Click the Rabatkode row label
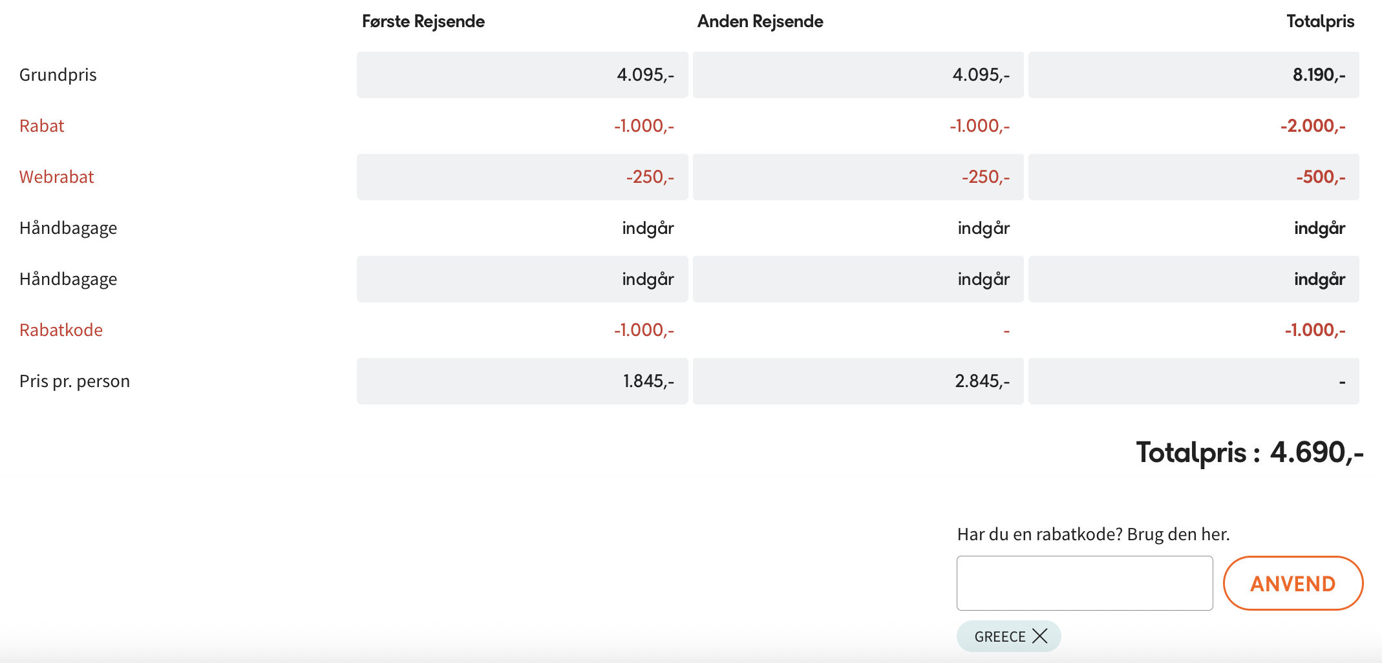1382x663 pixels. 61,330
